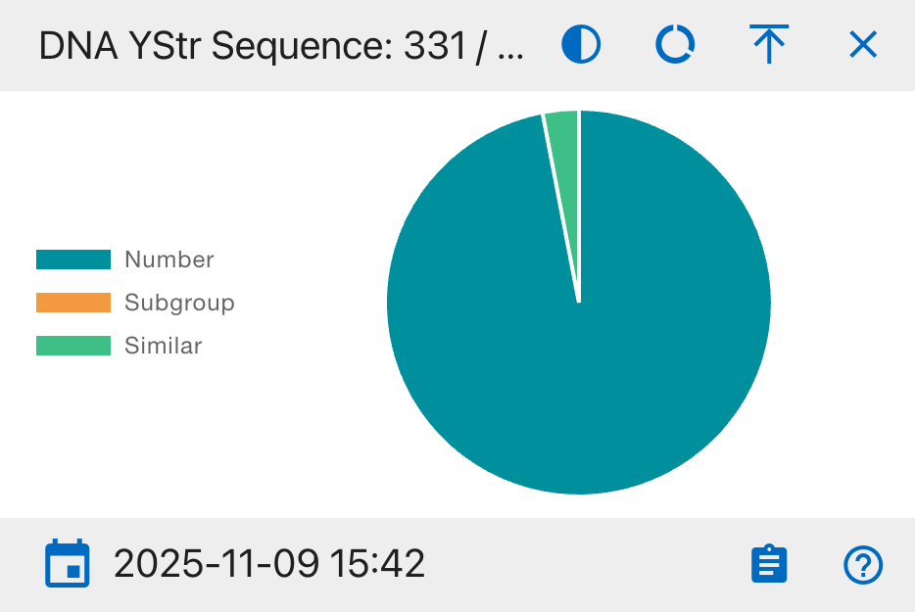Viewport: 915px width, 613px height.
Task: Click the timestamp '2025-11-09 15:42'
Action: [269, 564]
